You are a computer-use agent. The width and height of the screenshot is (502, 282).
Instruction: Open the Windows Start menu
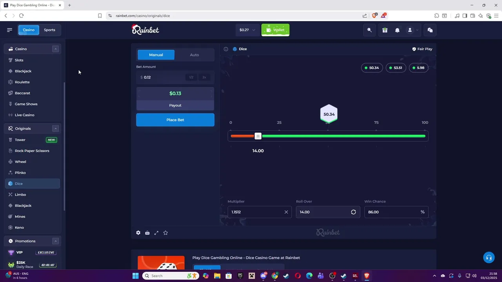(x=135, y=276)
